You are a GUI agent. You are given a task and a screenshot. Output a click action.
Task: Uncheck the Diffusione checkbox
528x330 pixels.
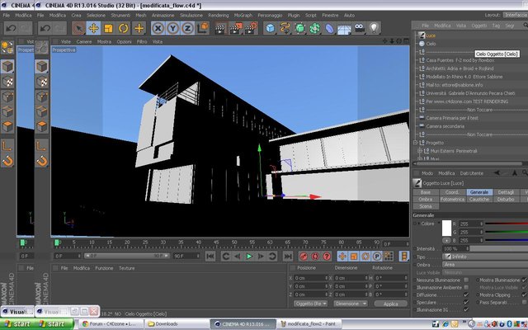(466, 295)
